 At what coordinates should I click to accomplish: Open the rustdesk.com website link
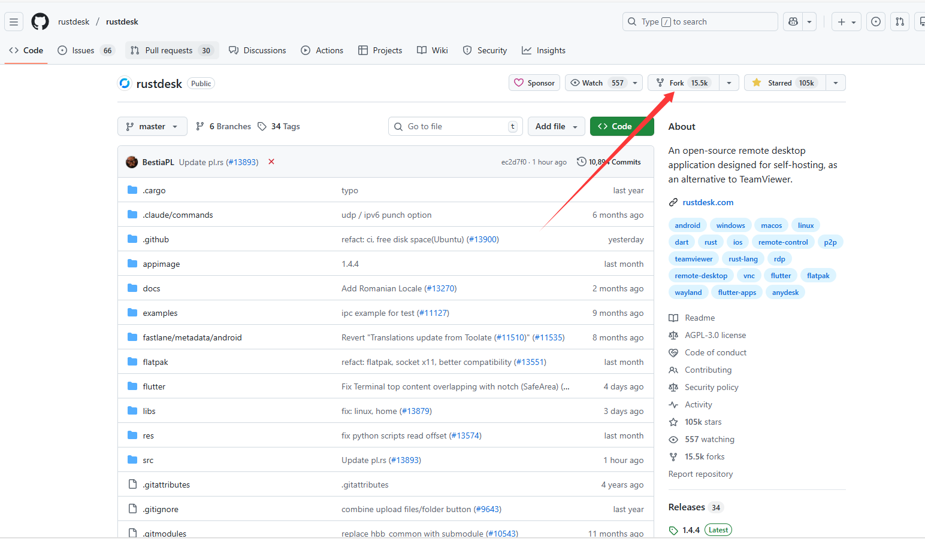tap(708, 202)
